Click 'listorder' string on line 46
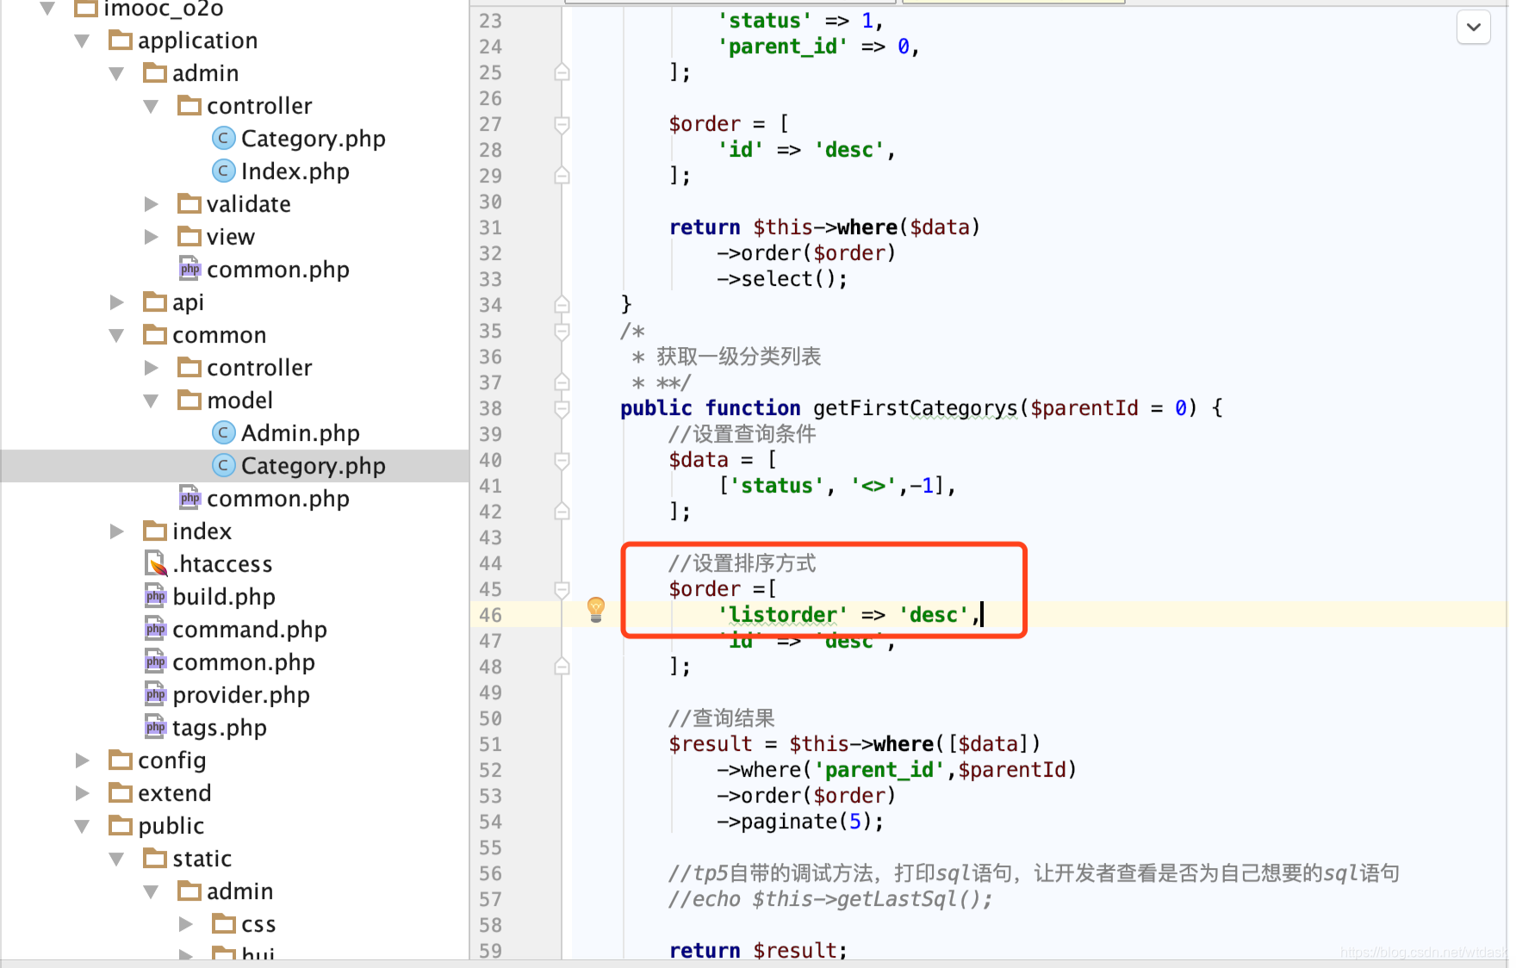The height and width of the screenshot is (968, 1516). pyautogui.click(x=783, y=615)
